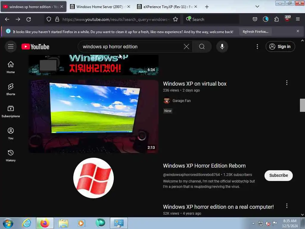Click the browser forward arrow
Screen dimensions: 305x229
18,19
